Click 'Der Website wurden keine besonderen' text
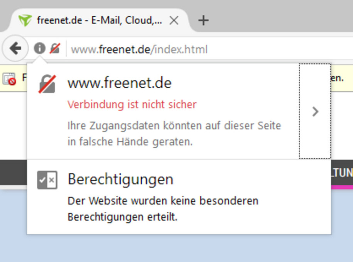This screenshot has width=353, height=262. [163, 201]
